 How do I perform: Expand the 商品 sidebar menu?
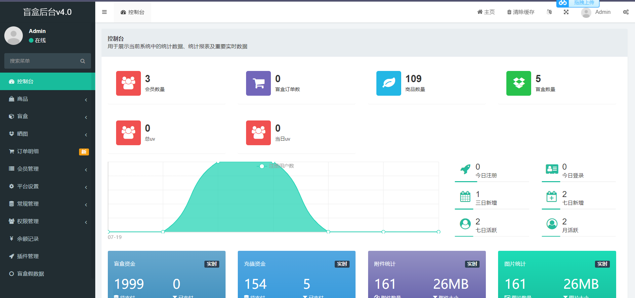48,99
